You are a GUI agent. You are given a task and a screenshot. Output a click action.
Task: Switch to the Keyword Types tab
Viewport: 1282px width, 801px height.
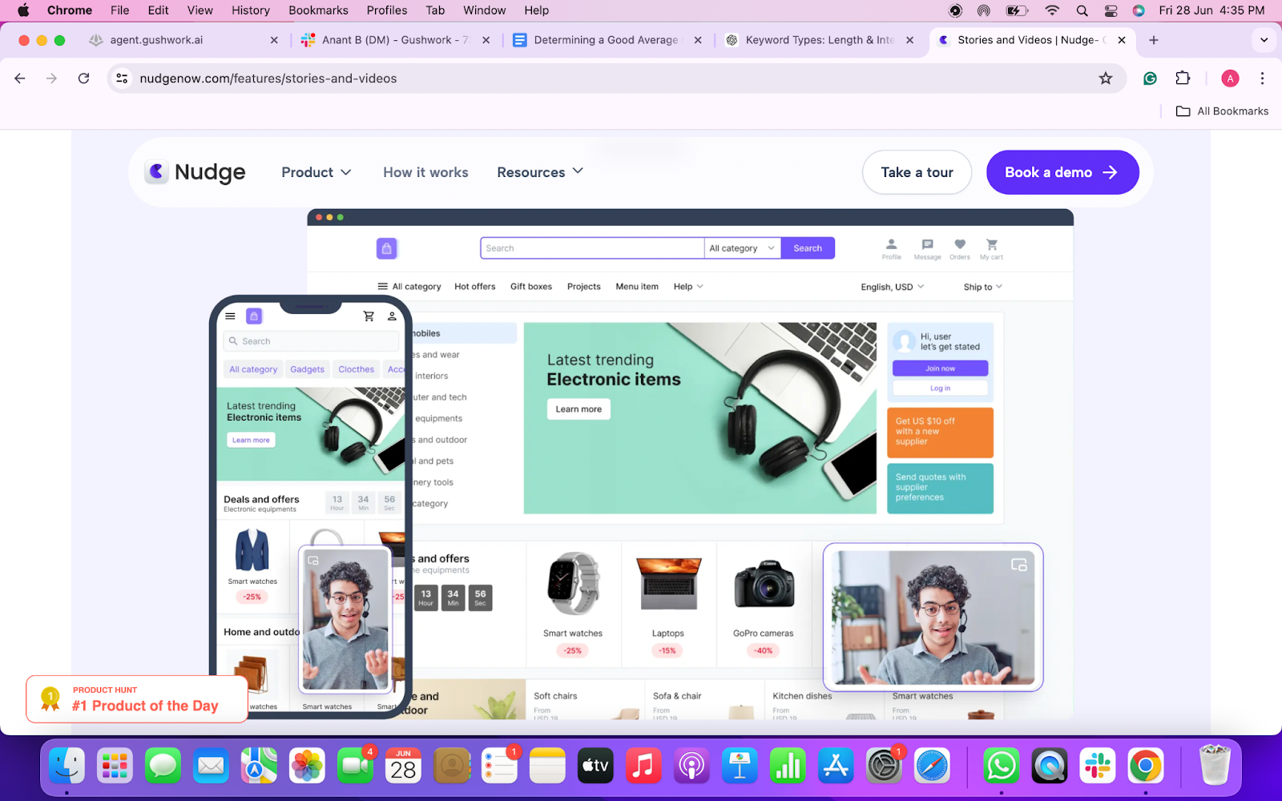click(x=817, y=40)
